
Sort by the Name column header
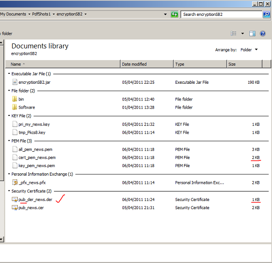pos(63,64)
